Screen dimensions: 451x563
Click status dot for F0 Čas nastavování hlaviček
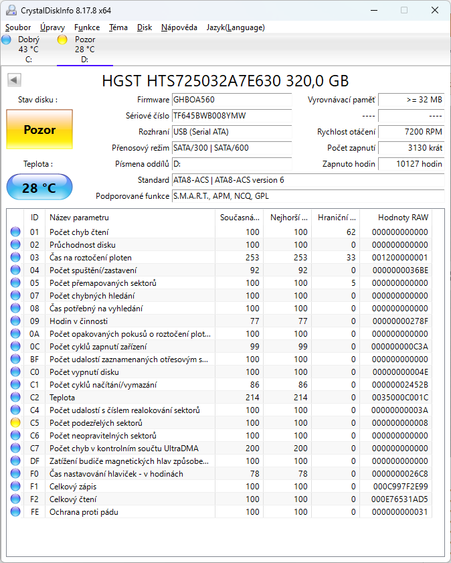click(x=15, y=473)
